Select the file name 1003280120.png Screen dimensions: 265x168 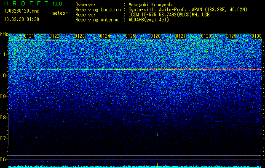pyautogui.click(x=22, y=11)
